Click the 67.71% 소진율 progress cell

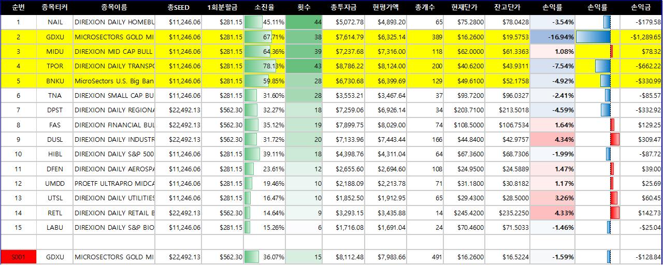(x=265, y=37)
